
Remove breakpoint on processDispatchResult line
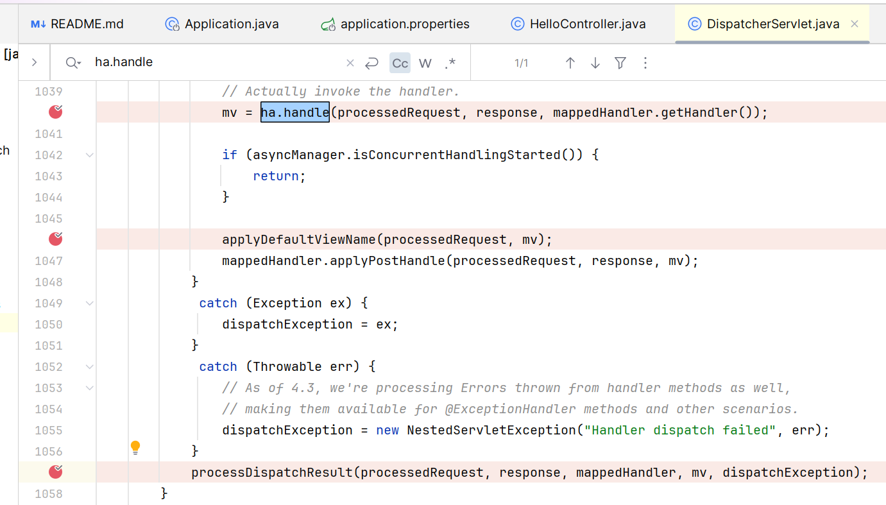point(56,472)
